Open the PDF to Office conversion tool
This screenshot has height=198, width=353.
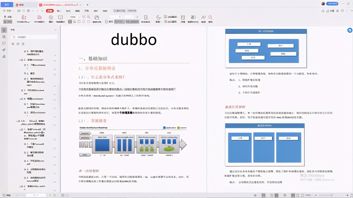click(24, 19)
